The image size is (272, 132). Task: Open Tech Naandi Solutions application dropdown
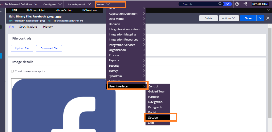click(x=21, y=4)
